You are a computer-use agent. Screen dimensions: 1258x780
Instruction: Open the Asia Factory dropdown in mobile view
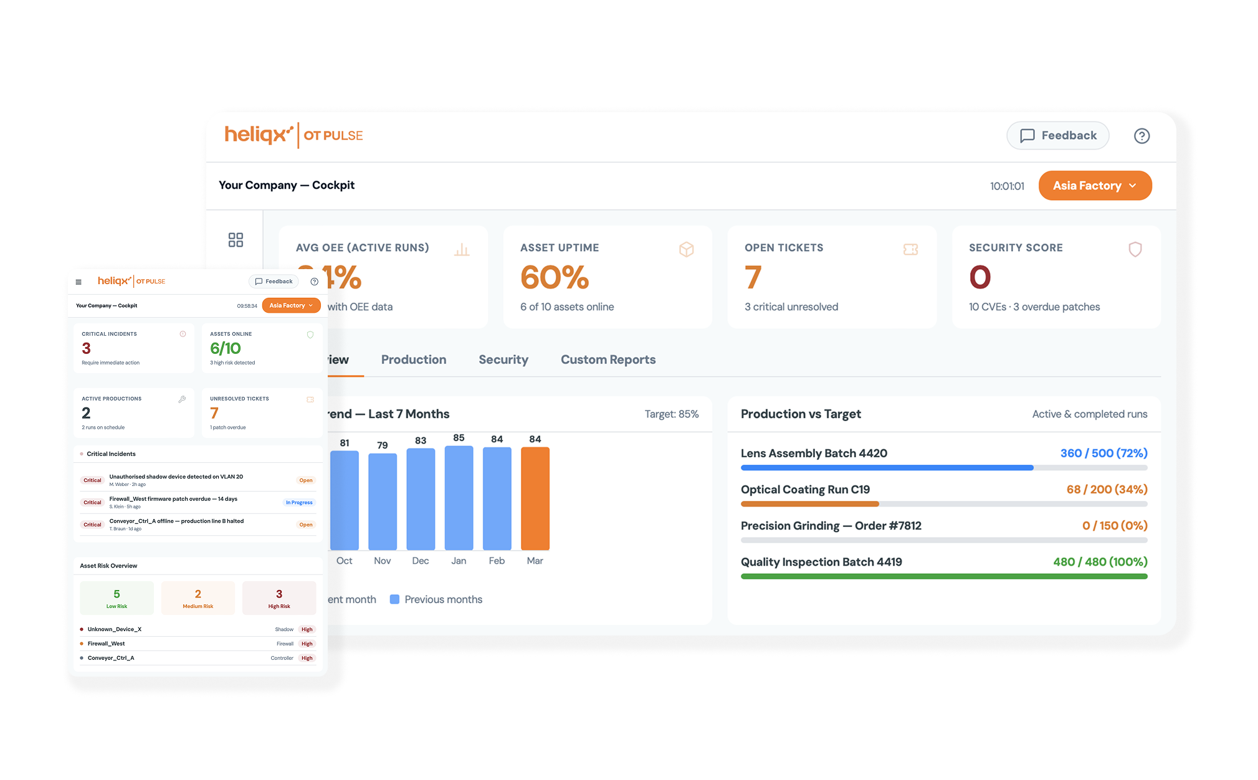(x=291, y=305)
